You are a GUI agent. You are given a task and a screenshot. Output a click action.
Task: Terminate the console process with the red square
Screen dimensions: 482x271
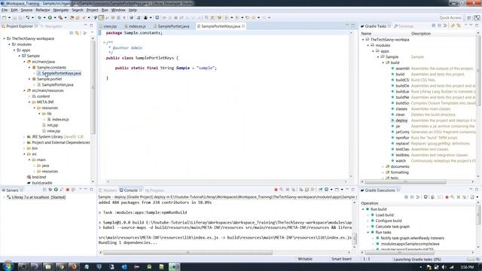pos(276,190)
